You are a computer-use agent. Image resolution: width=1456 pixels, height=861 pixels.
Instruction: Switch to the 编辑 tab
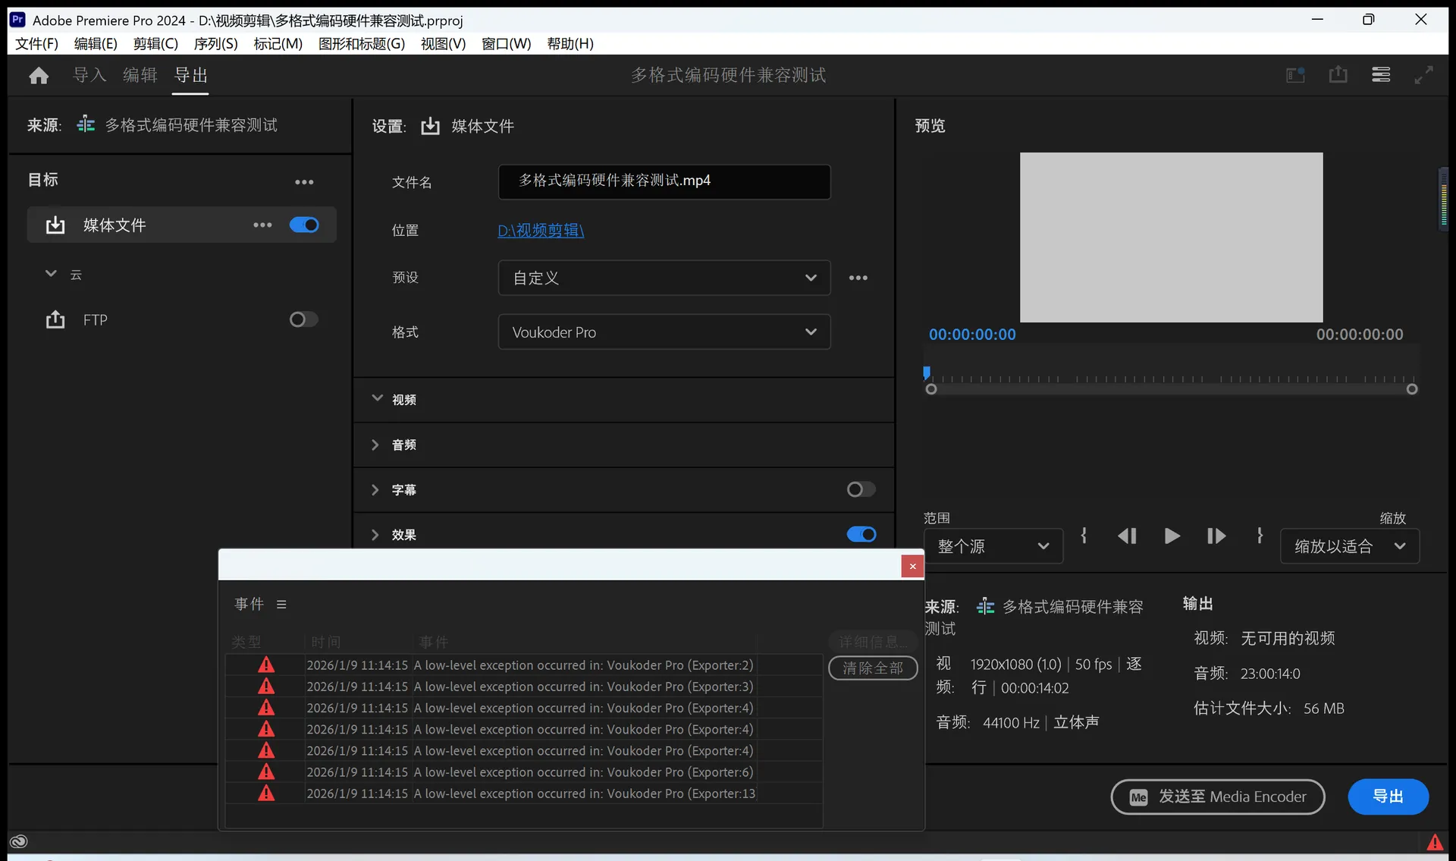tap(140, 75)
